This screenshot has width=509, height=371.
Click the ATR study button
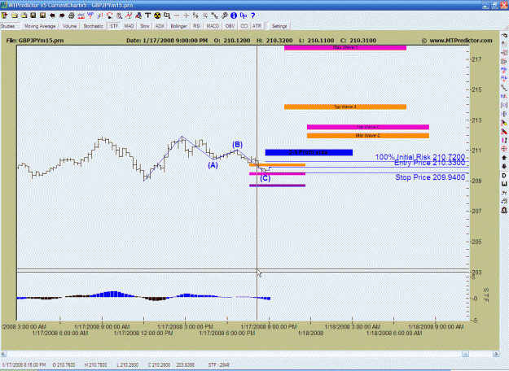(257, 26)
